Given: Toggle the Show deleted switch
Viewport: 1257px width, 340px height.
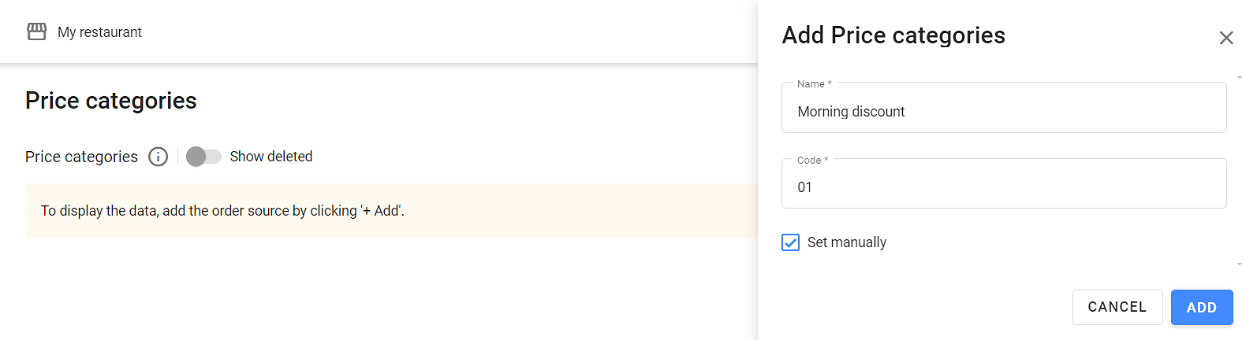Looking at the screenshot, I should (x=203, y=157).
